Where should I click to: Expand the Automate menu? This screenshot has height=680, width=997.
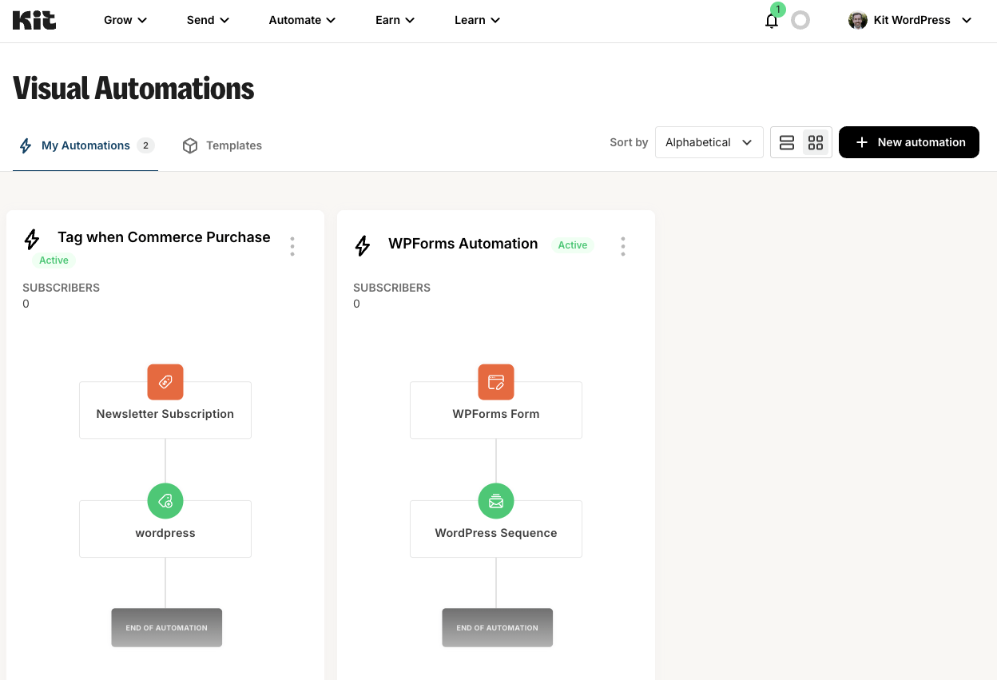pos(302,21)
